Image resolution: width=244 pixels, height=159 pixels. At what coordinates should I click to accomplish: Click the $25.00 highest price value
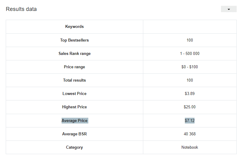tap(190, 107)
